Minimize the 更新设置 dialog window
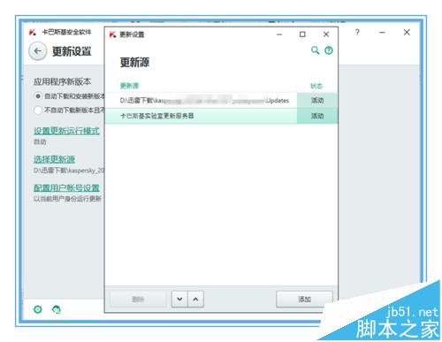 click(279, 34)
